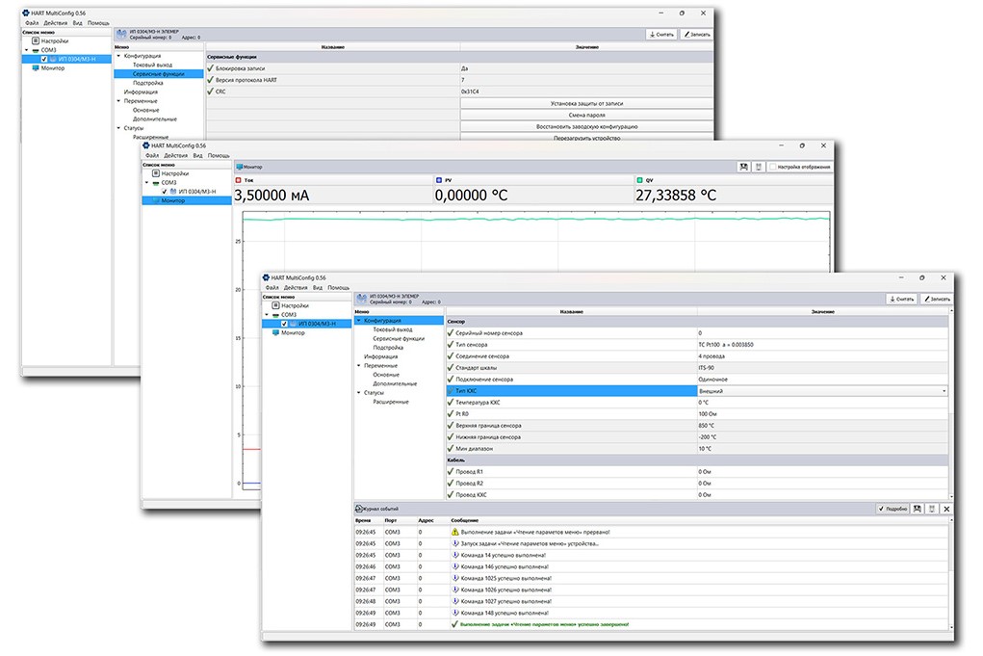This screenshot has width=983, height=656.
Task: Click the warning icon on the прервано log row
Action: click(x=454, y=532)
